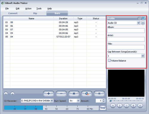Restore the Xilisoft Audio Maker window
149x114 pixels.
pyautogui.click(x=142, y=3)
